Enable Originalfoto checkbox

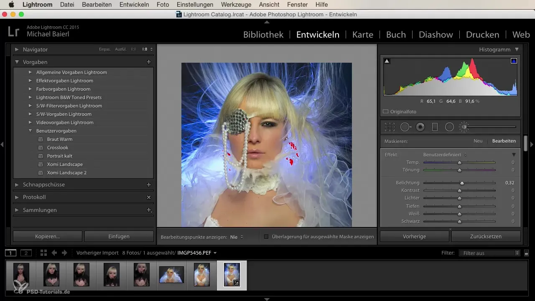(x=386, y=112)
